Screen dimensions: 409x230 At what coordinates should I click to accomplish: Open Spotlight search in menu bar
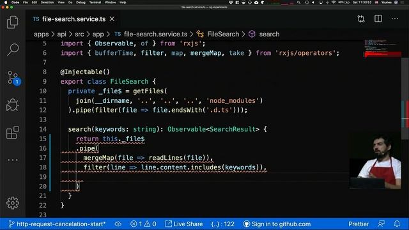298,3
